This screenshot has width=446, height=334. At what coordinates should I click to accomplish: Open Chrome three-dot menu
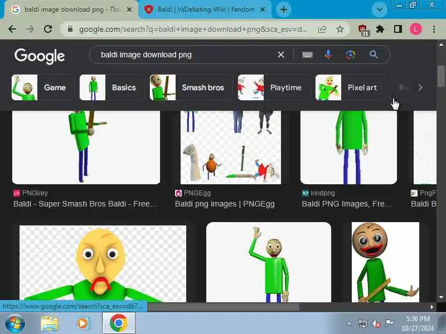(434, 29)
